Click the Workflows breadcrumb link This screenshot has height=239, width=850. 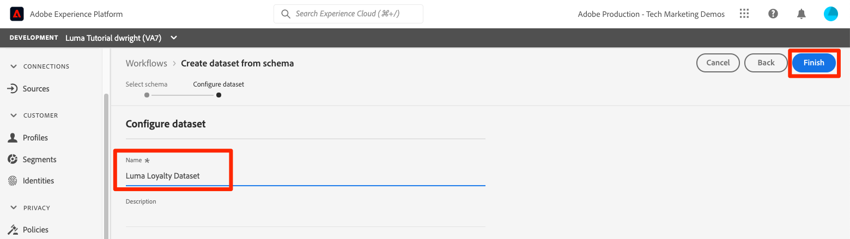point(146,63)
